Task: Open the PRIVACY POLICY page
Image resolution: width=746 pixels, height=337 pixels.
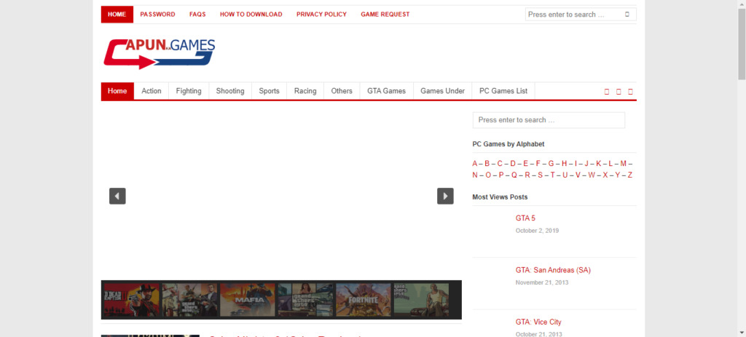Action: [321, 15]
